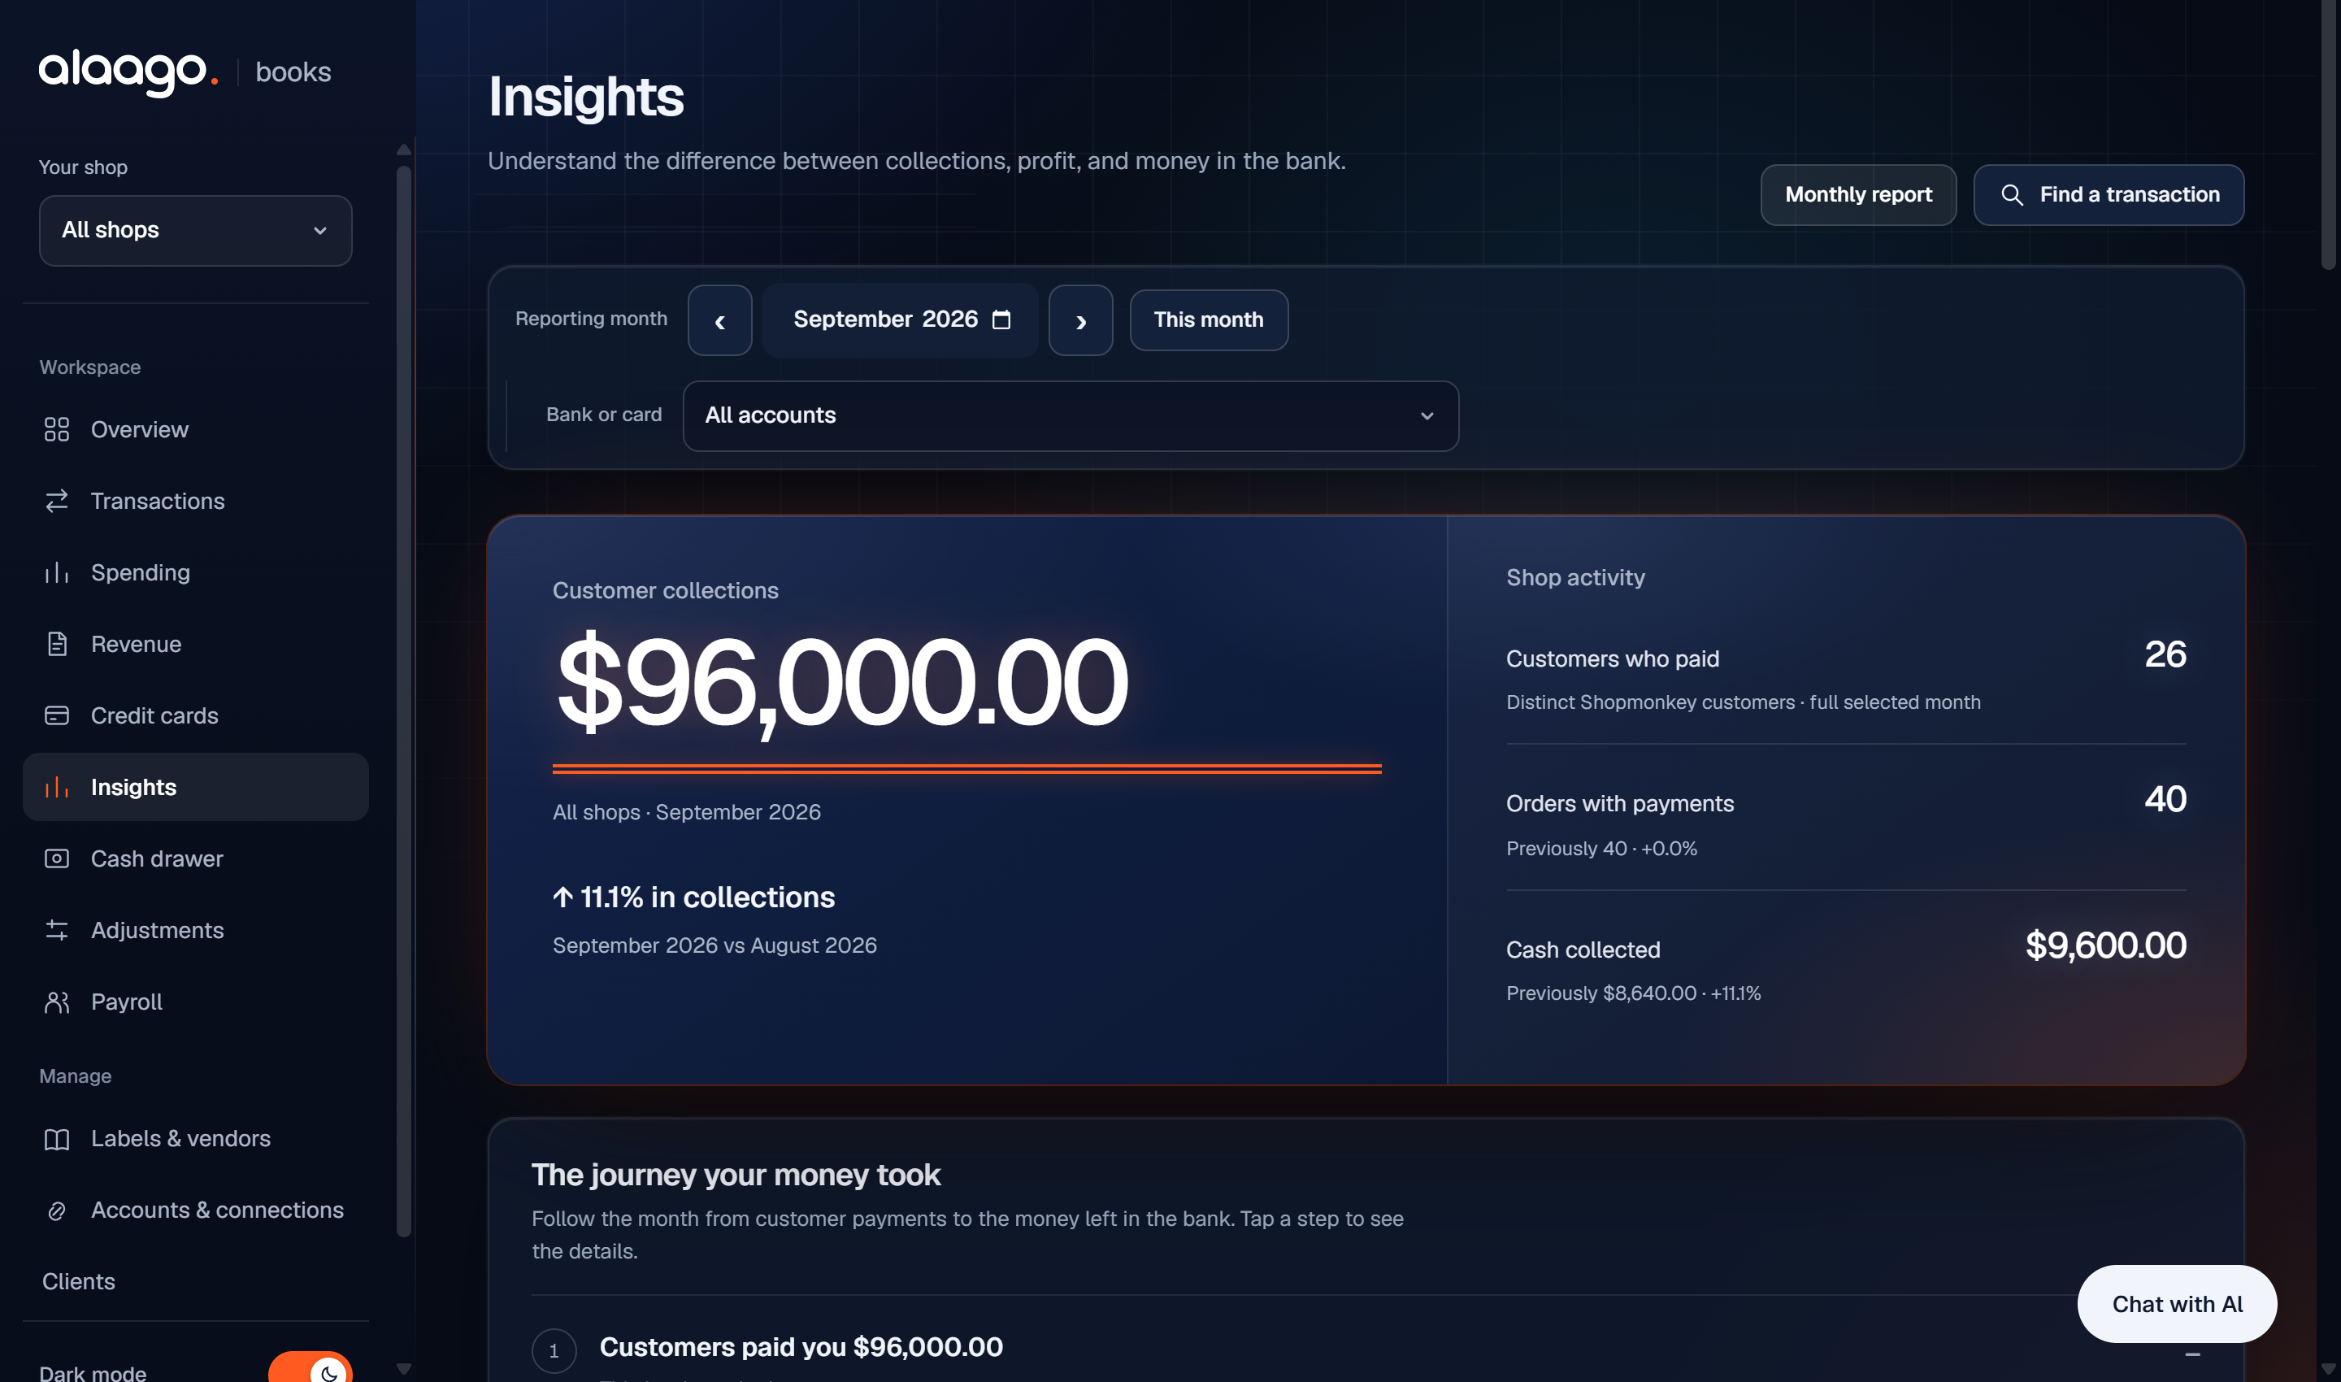Click the Find a transaction button
Viewport: 2341px width, 1382px height.
pyautogui.click(x=2109, y=194)
